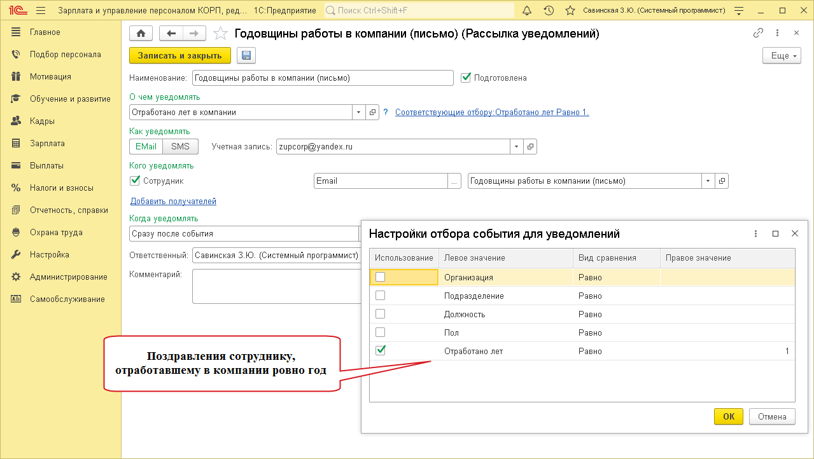Expand the Отработано лет в компании dropdown
The width and height of the screenshot is (814, 459).
[358, 113]
